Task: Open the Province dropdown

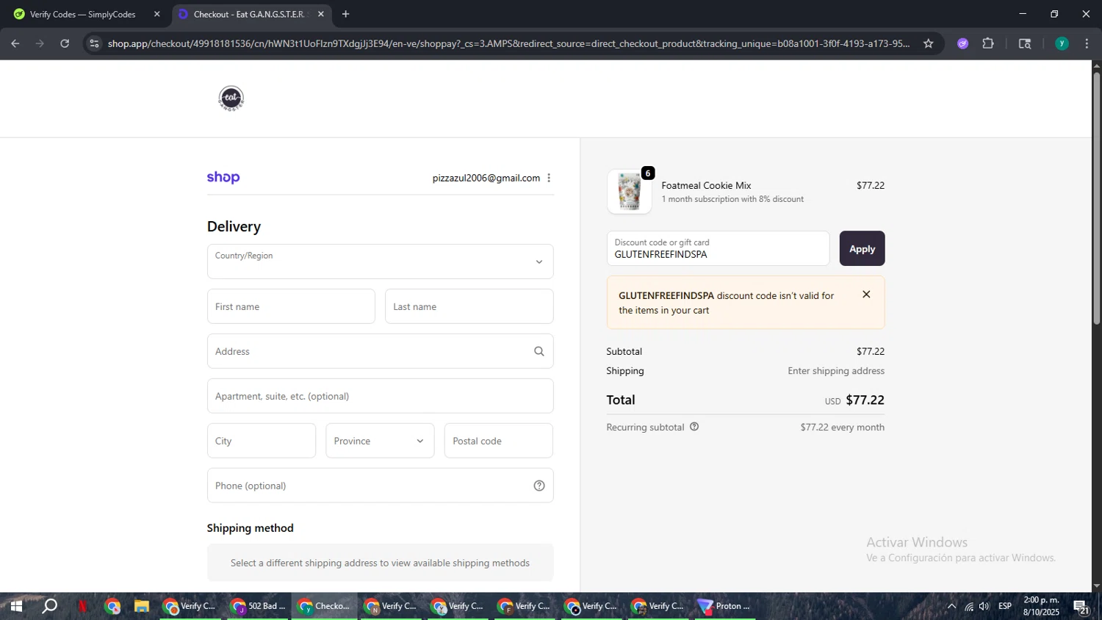Action: click(380, 441)
